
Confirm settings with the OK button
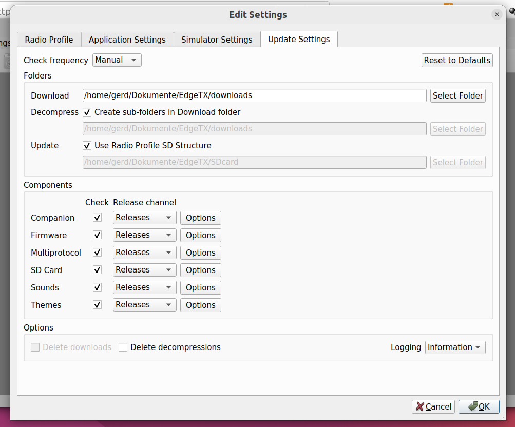click(x=479, y=406)
